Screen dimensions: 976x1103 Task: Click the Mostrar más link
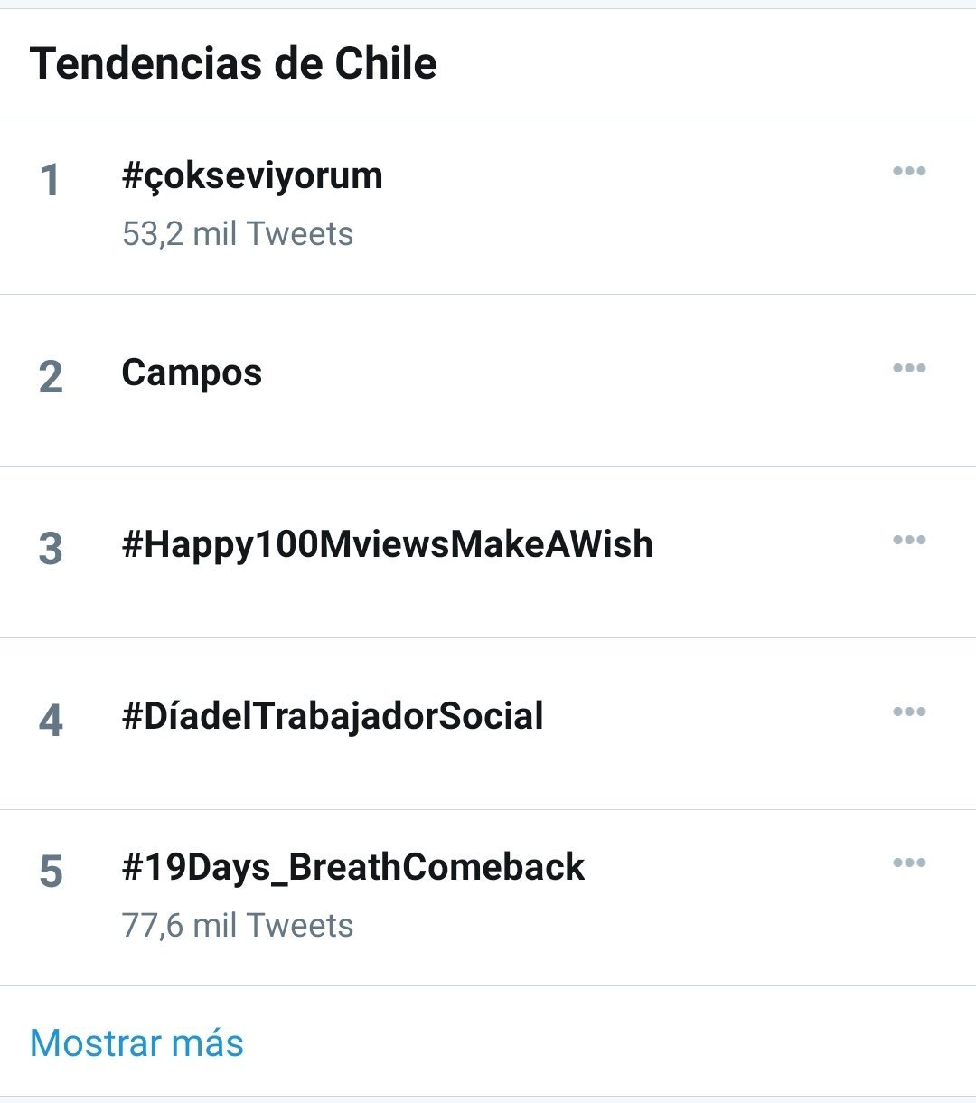click(x=136, y=1042)
